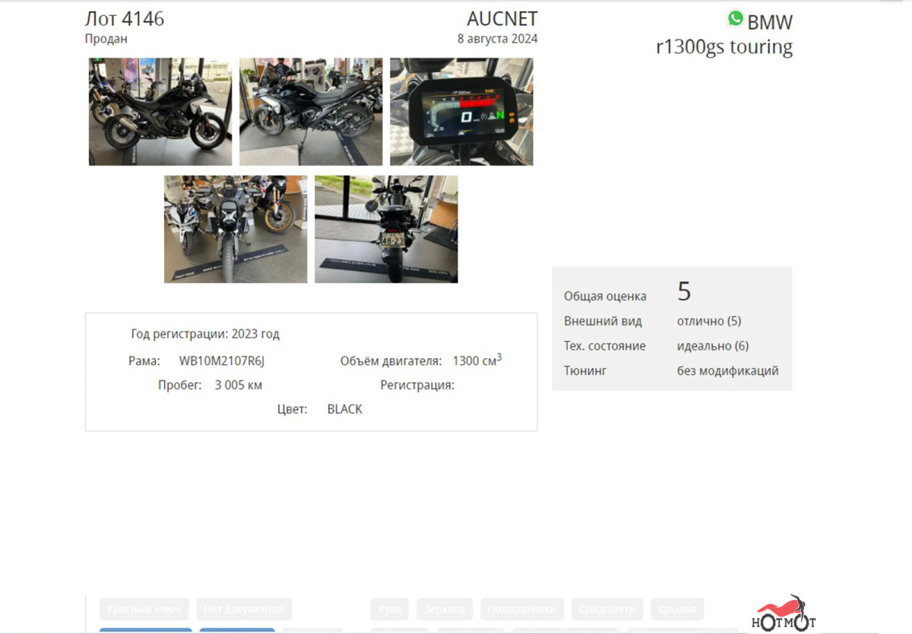Screen dimensions: 912x634
Task: Click the HotMot logo
Action: [x=784, y=614]
